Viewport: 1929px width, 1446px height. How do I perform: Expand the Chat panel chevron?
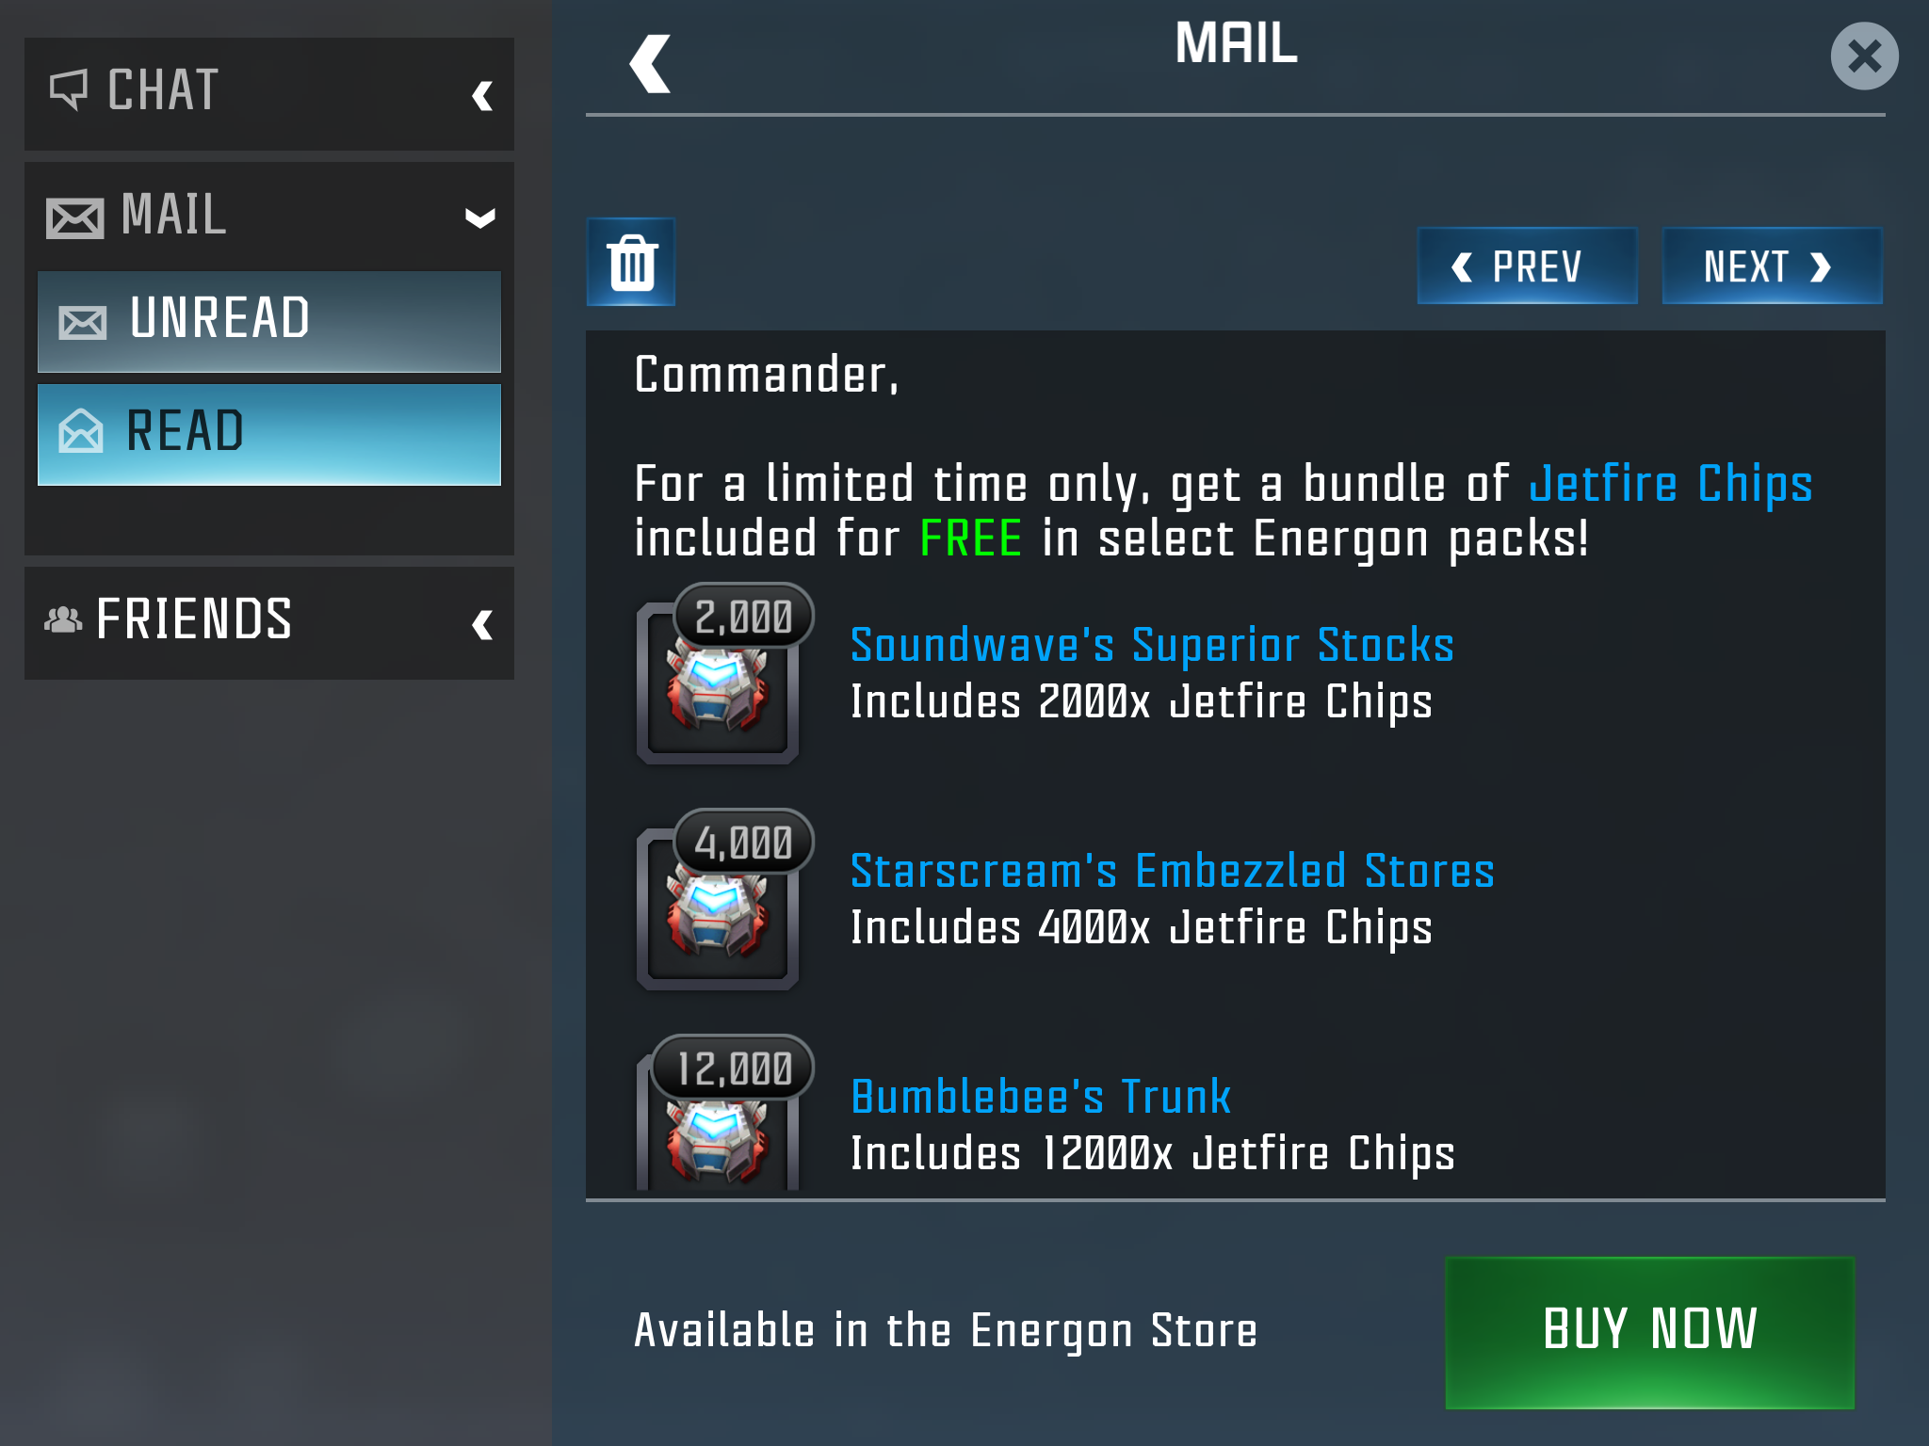tap(482, 95)
